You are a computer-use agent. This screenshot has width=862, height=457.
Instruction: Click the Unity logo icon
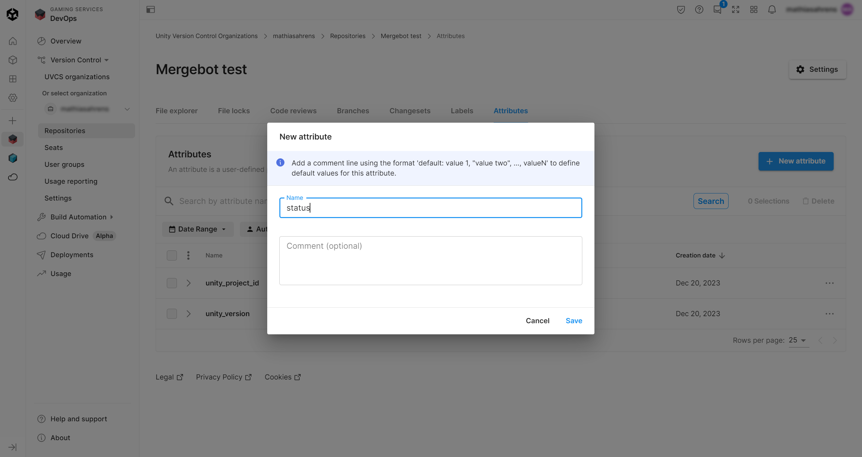coord(12,14)
